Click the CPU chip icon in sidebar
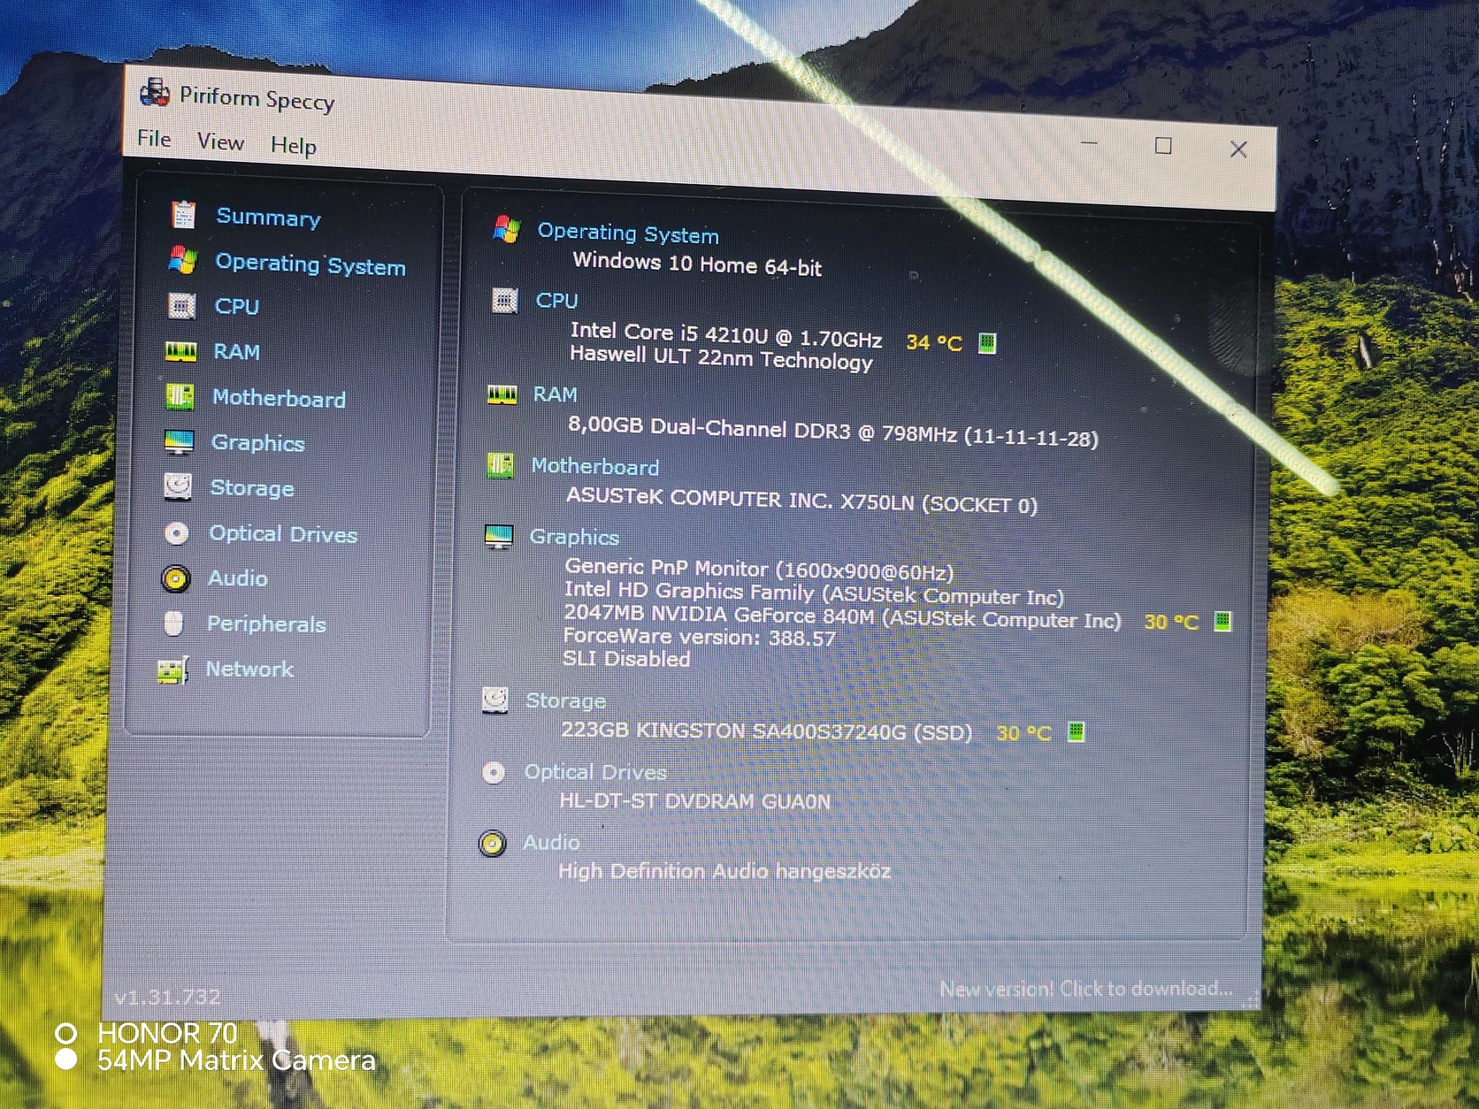The height and width of the screenshot is (1109, 1479). [x=181, y=306]
